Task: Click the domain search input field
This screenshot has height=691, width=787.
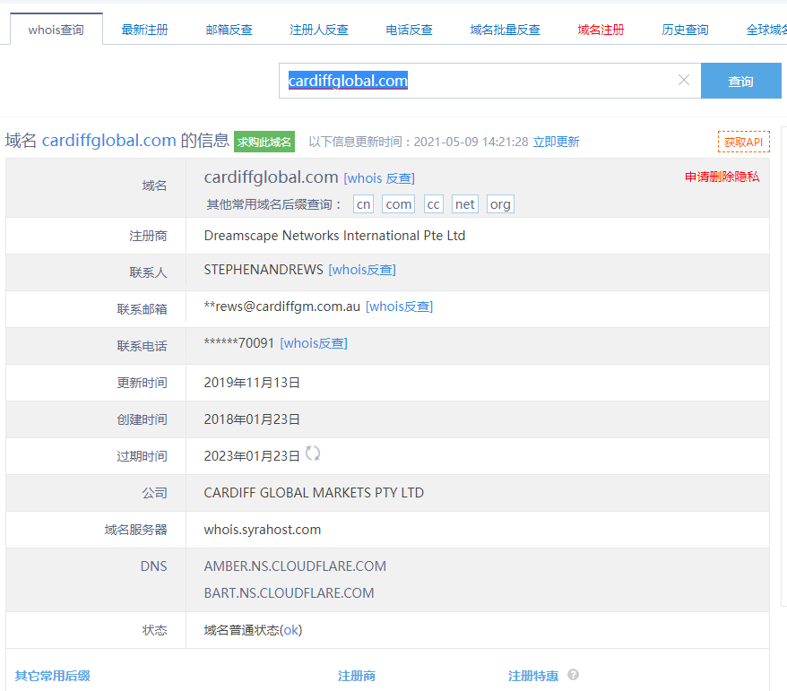Action: click(475, 81)
